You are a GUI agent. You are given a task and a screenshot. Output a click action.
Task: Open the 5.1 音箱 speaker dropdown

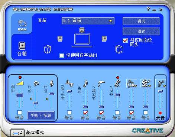[x=88, y=21]
